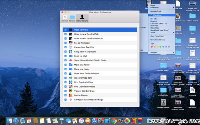Choose Make Alias in context menu

(x=154, y=28)
